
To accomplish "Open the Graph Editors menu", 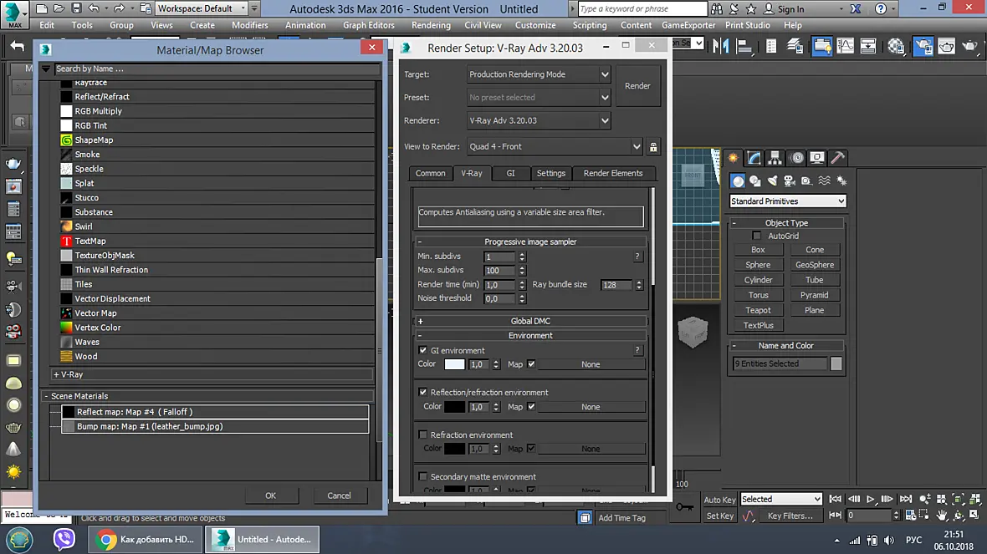I will (x=368, y=25).
